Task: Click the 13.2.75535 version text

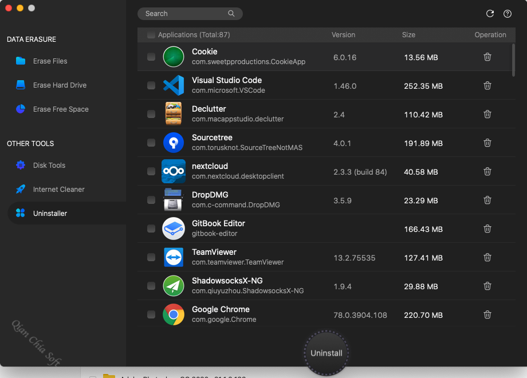Action: point(354,258)
